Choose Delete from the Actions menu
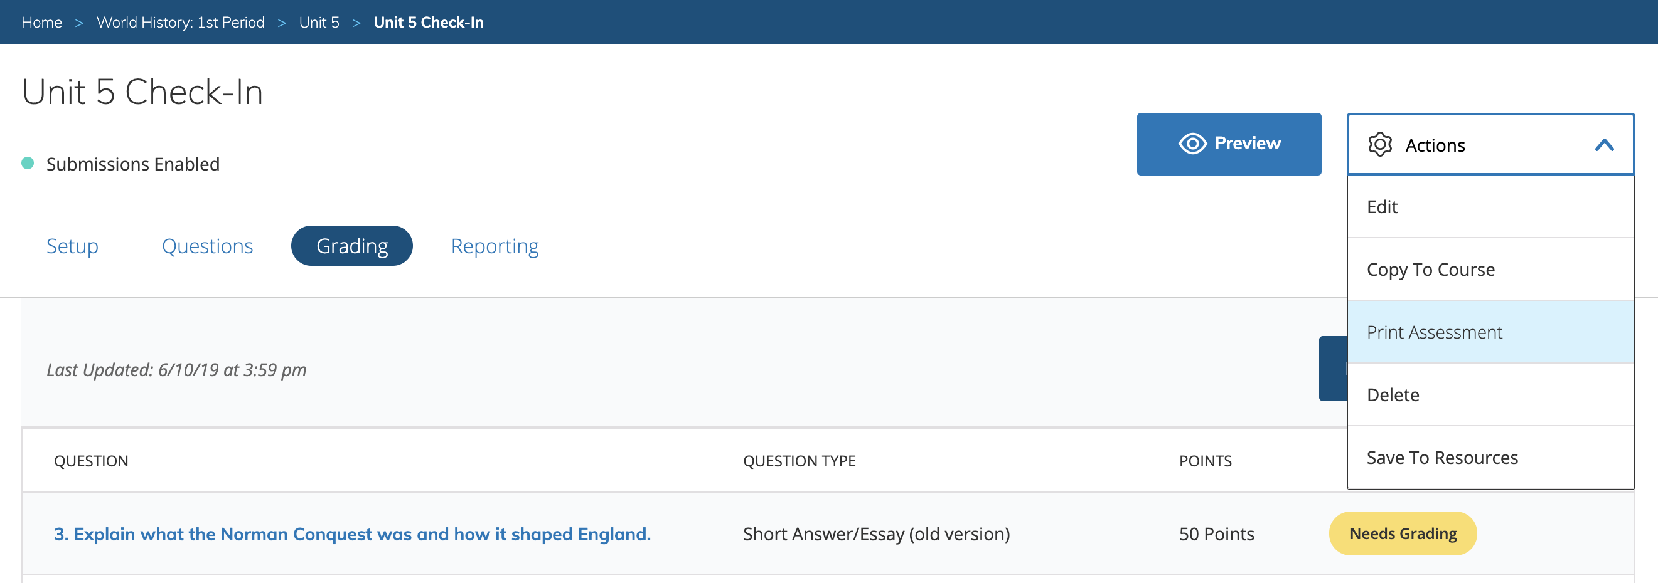 (x=1393, y=394)
